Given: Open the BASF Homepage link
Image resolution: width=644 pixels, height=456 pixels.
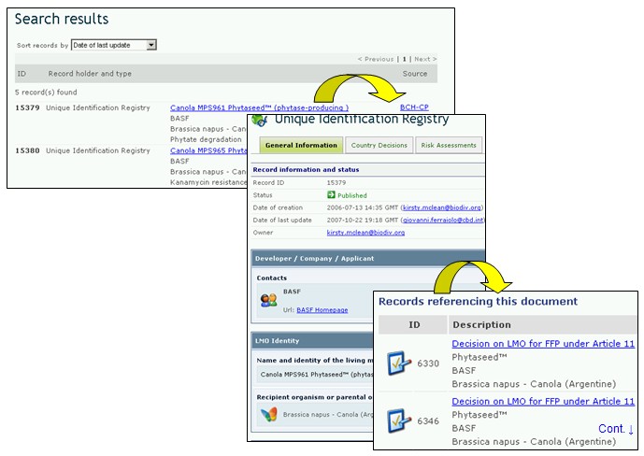Looking at the screenshot, I should coord(322,310).
